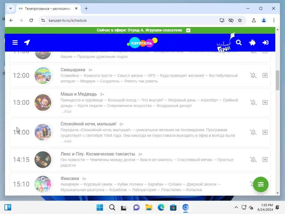
Task: Click the piggy bank icon in header
Action: [x=252, y=43]
